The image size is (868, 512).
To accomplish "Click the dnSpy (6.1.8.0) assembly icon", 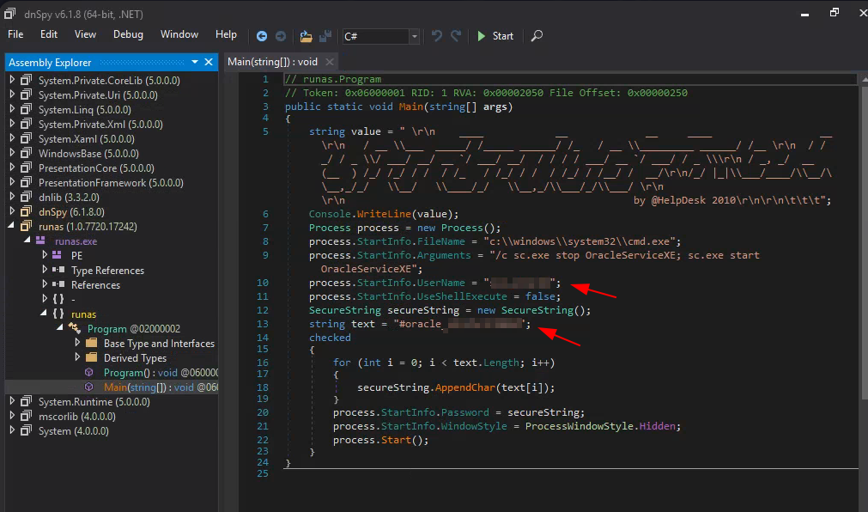I will pyautogui.click(x=26, y=211).
